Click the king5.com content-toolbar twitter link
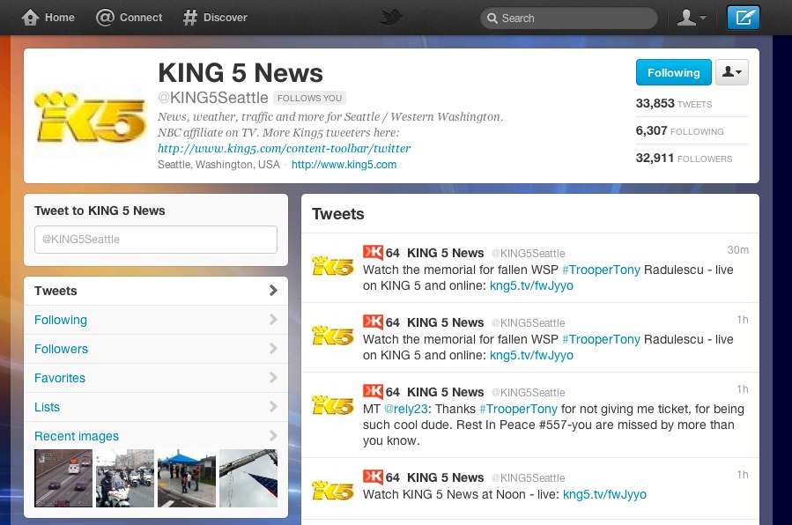Image resolution: width=792 pixels, height=525 pixels. (284, 148)
